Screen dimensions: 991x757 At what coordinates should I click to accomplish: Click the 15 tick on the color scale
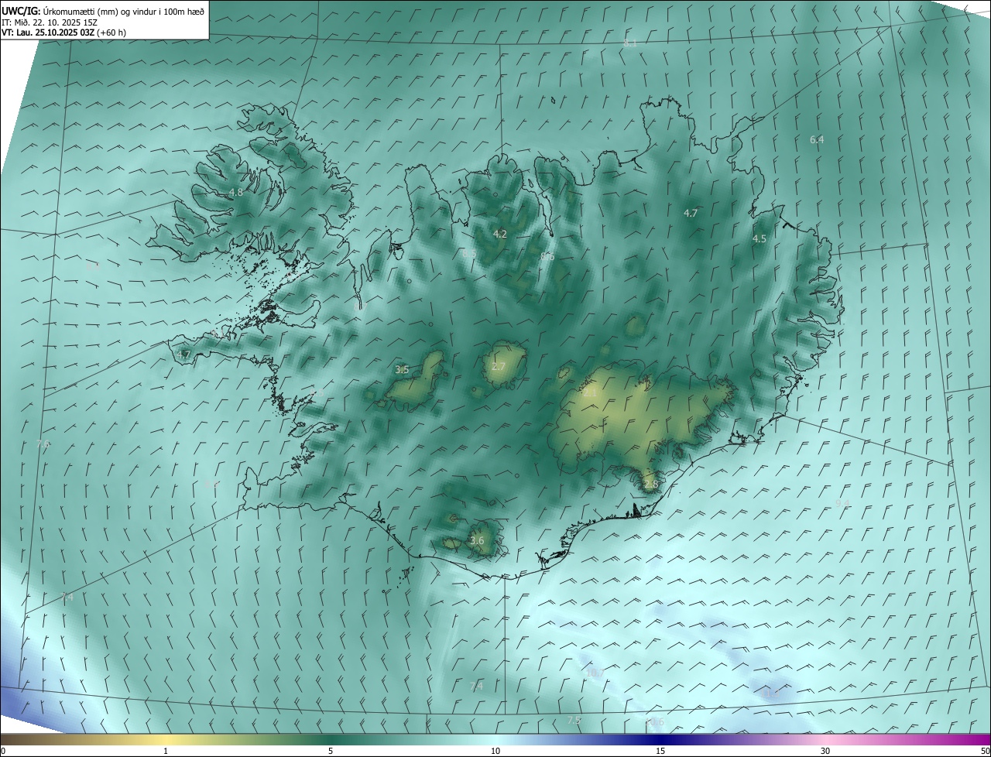pos(660,751)
